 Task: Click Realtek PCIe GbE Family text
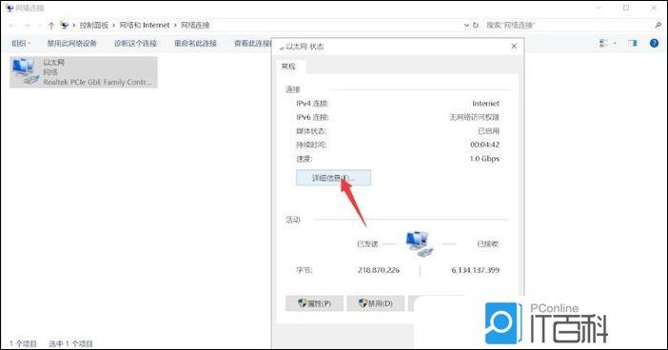97,82
